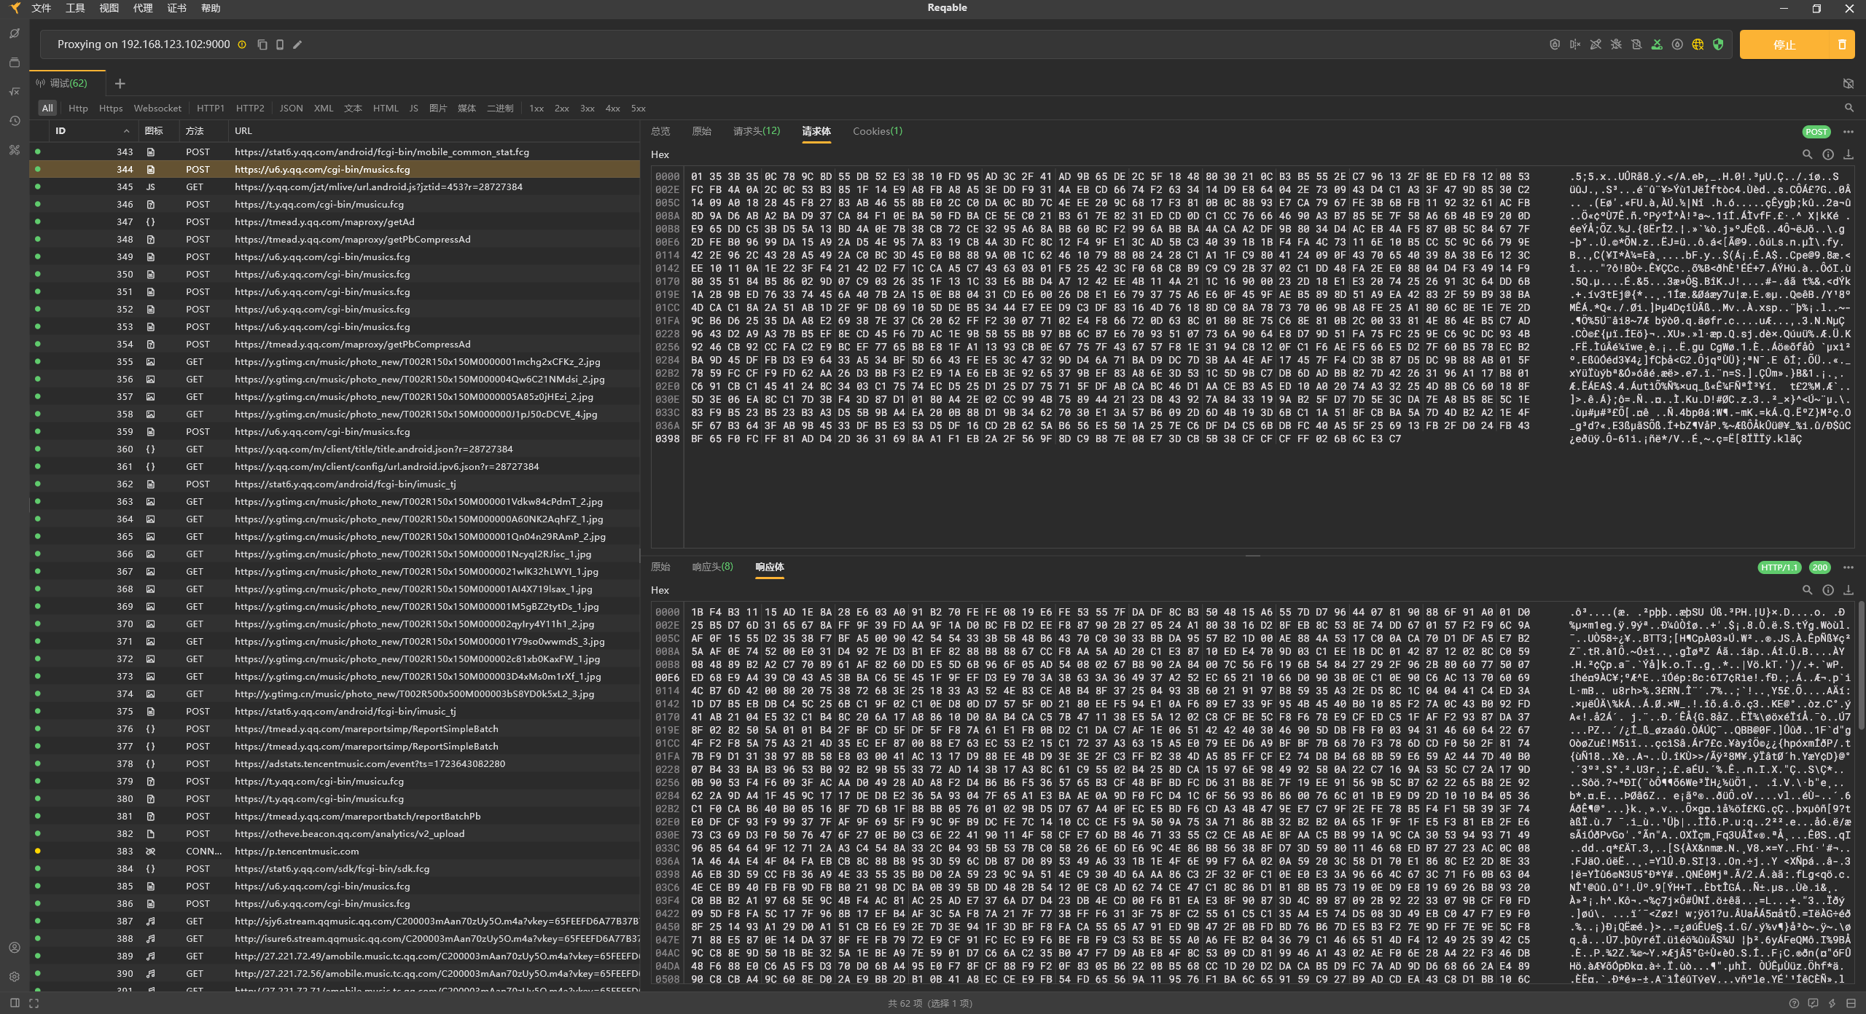Open the 工具 menu
The height and width of the screenshot is (1014, 1866).
tap(75, 8)
